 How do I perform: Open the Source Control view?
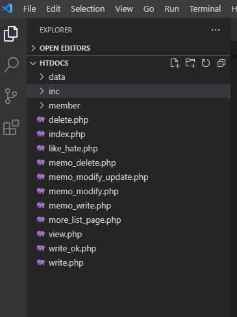pos(11,96)
